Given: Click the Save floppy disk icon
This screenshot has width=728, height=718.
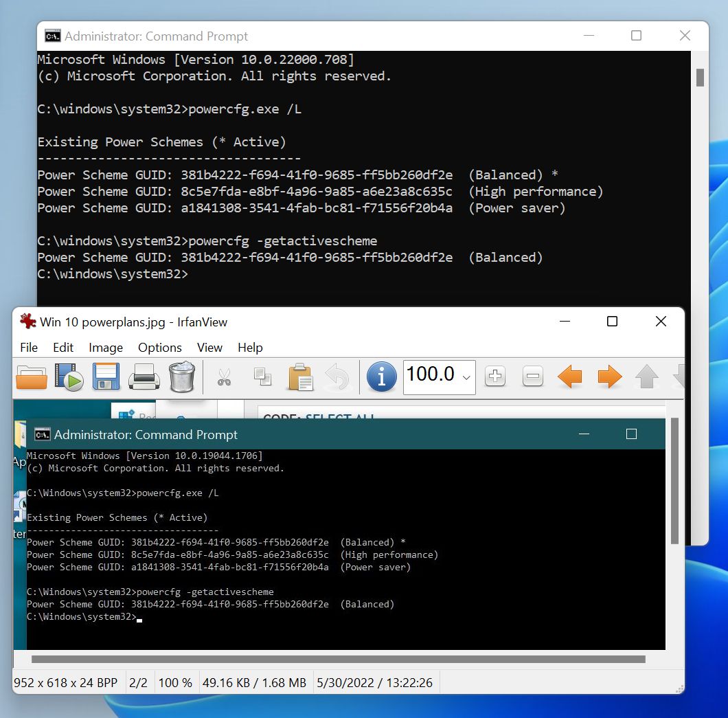Looking at the screenshot, I should pyautogui.click(x=106, y=377).
